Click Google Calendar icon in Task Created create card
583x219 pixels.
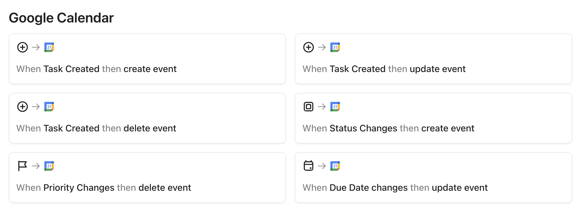point(49,47)
